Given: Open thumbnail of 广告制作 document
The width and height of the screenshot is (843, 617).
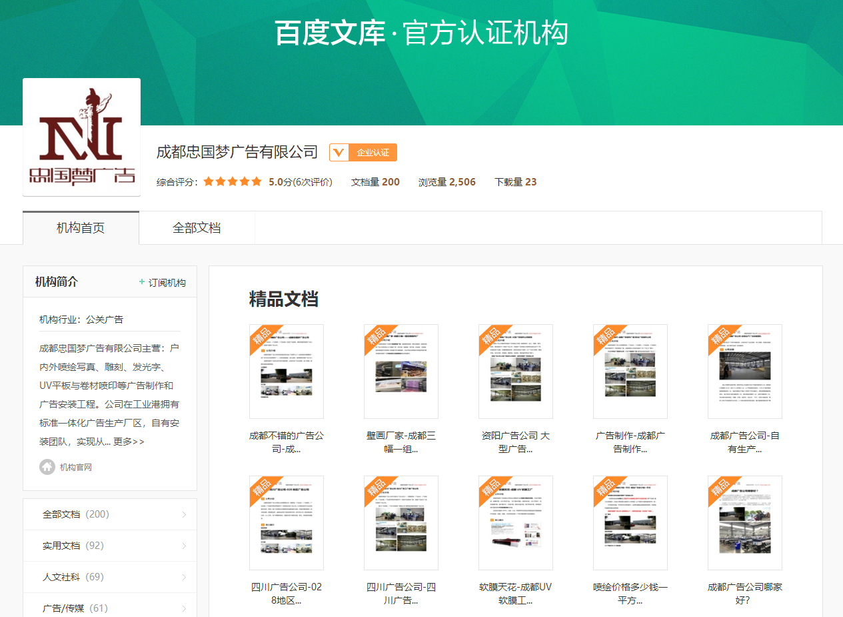Looking at the screenshot, I should pyautogui.click(x=630, y=372).
